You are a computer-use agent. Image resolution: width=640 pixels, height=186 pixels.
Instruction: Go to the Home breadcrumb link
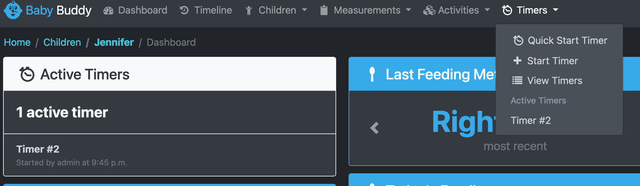(17, 42)
